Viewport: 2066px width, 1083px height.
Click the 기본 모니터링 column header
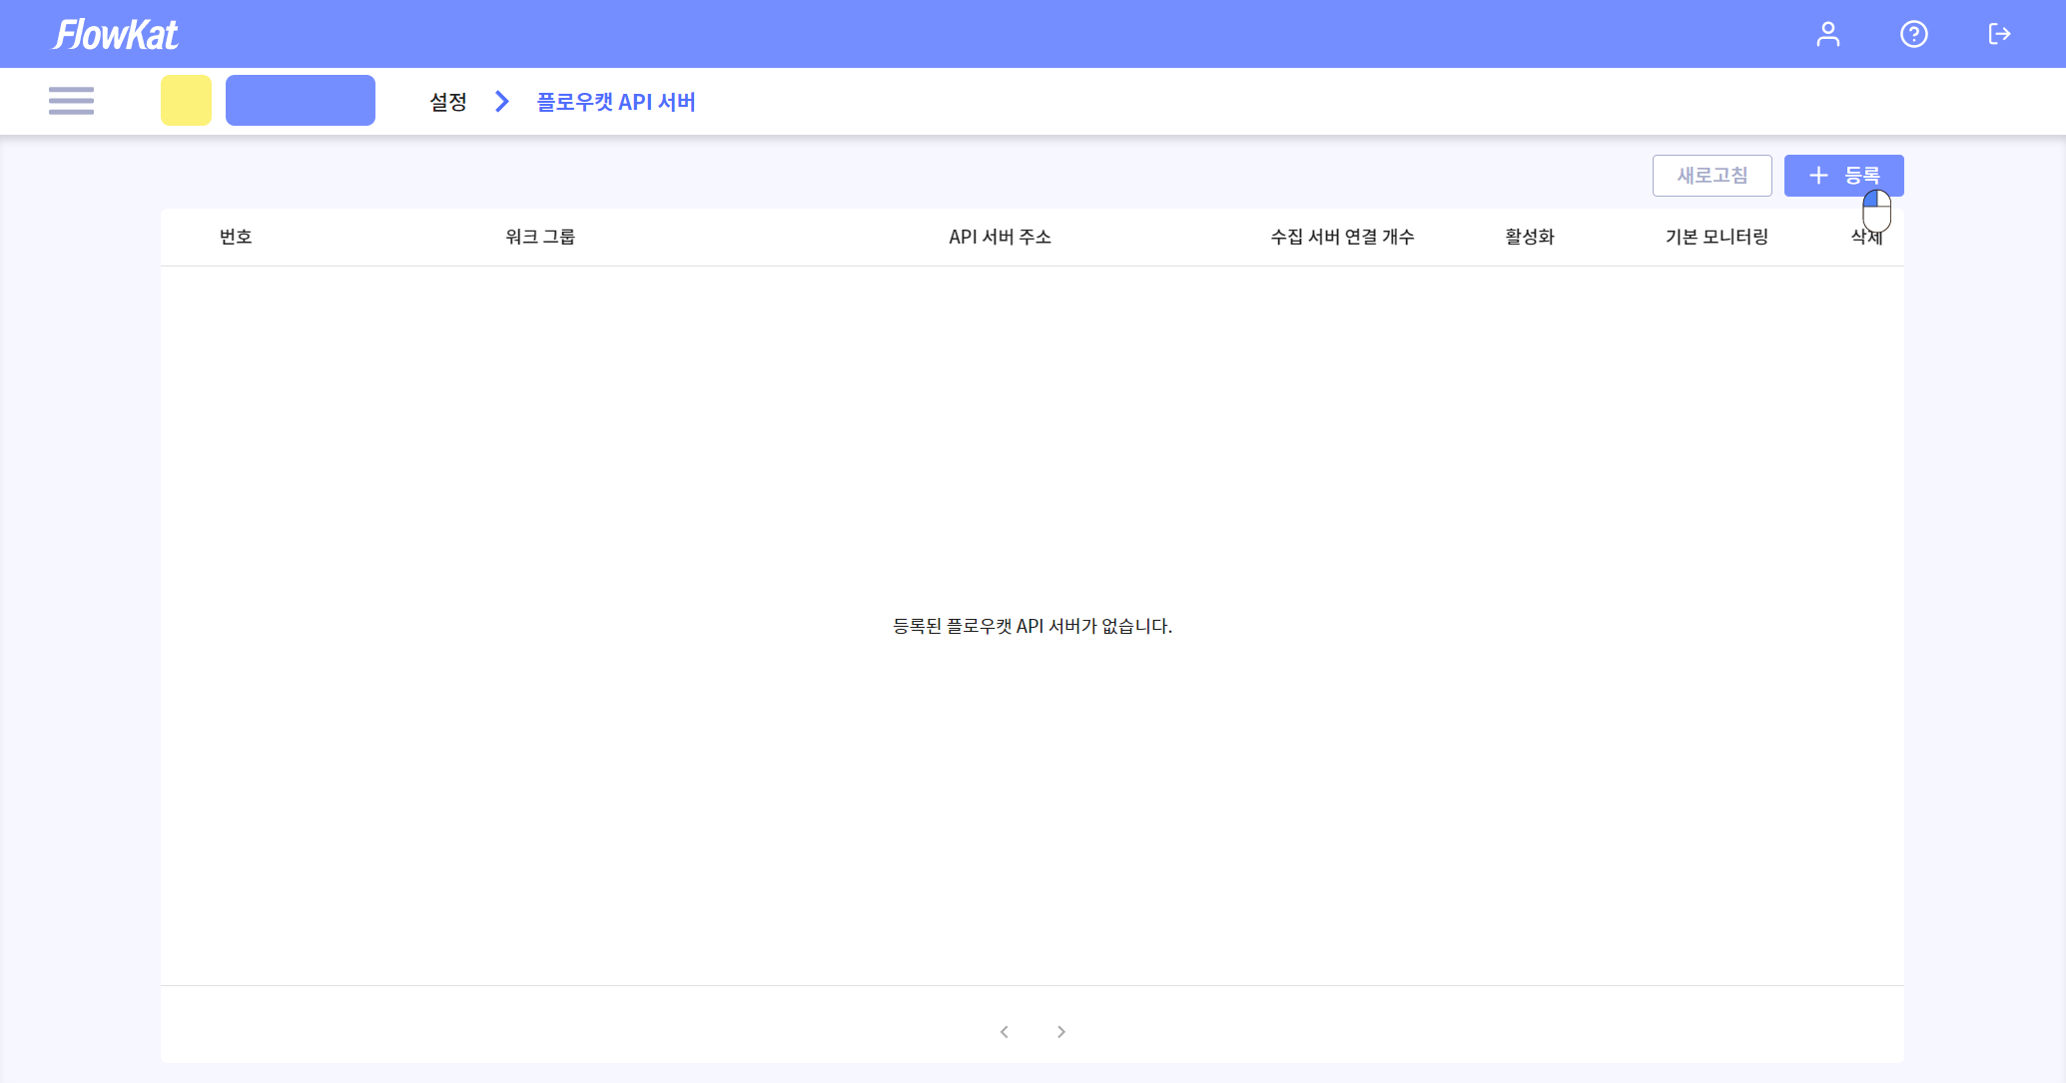(x=1717, y=237)
